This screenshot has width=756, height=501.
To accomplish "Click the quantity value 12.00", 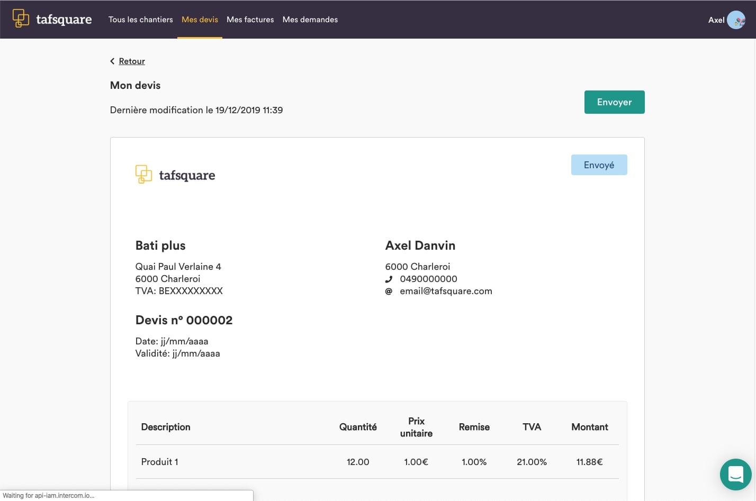I will pos(358,462).
